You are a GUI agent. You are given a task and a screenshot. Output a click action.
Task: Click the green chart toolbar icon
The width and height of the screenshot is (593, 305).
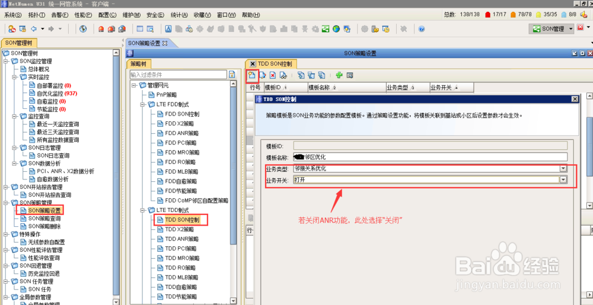pyautogui.click(x=326, y=28)
